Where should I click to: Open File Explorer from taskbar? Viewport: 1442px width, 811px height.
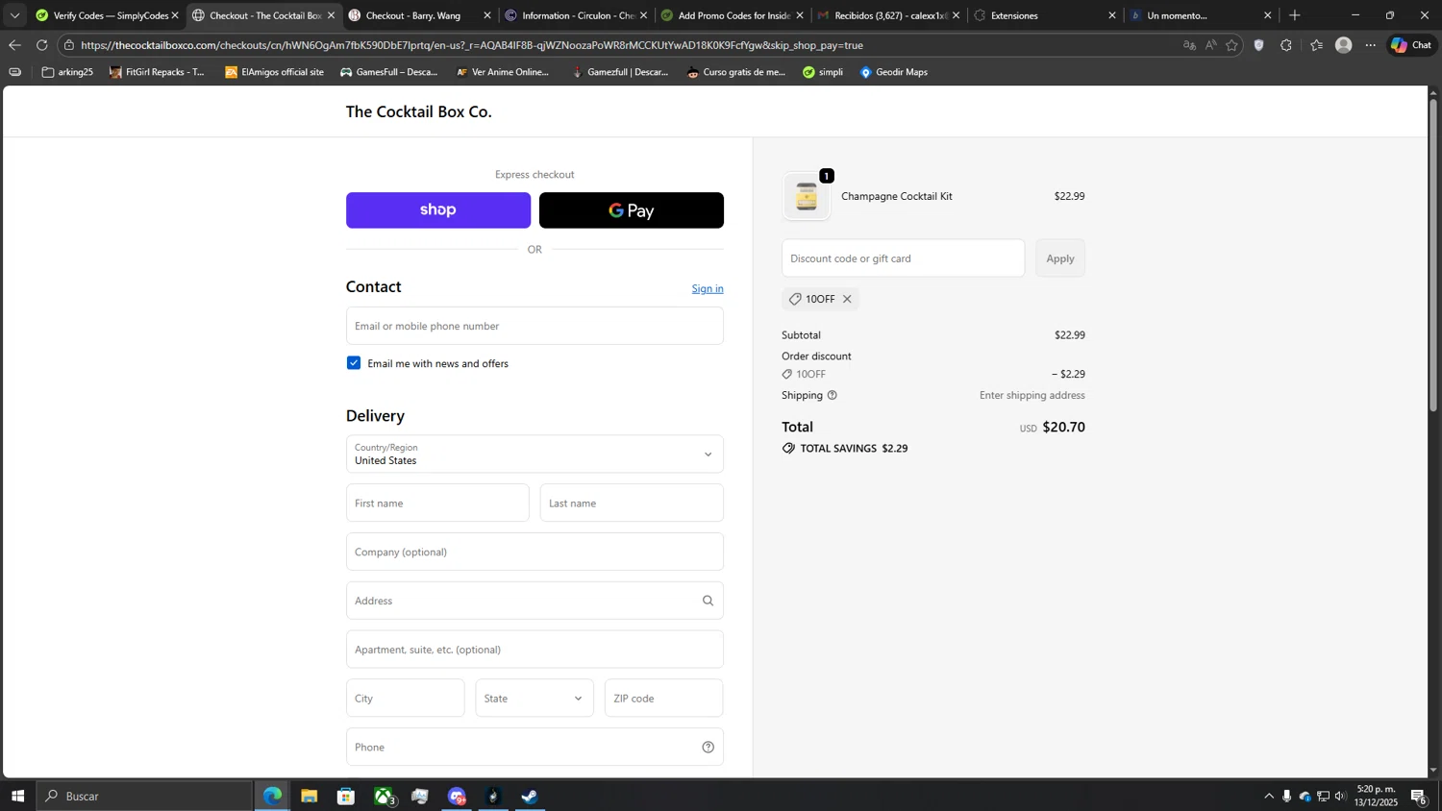tap(309, 796)
